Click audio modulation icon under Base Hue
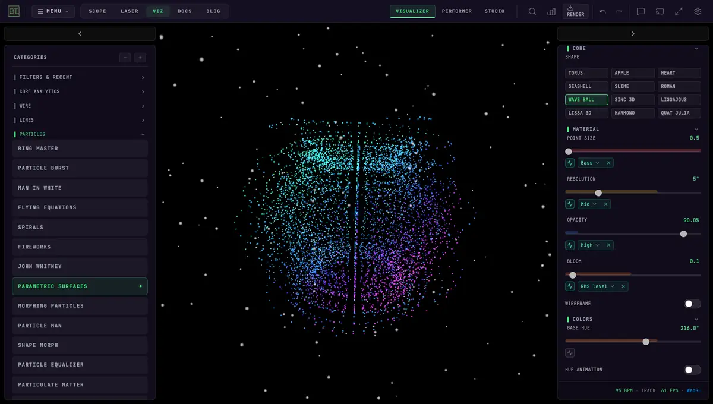Viewport: 713px width, 404px height. click(x=570, y=352)
